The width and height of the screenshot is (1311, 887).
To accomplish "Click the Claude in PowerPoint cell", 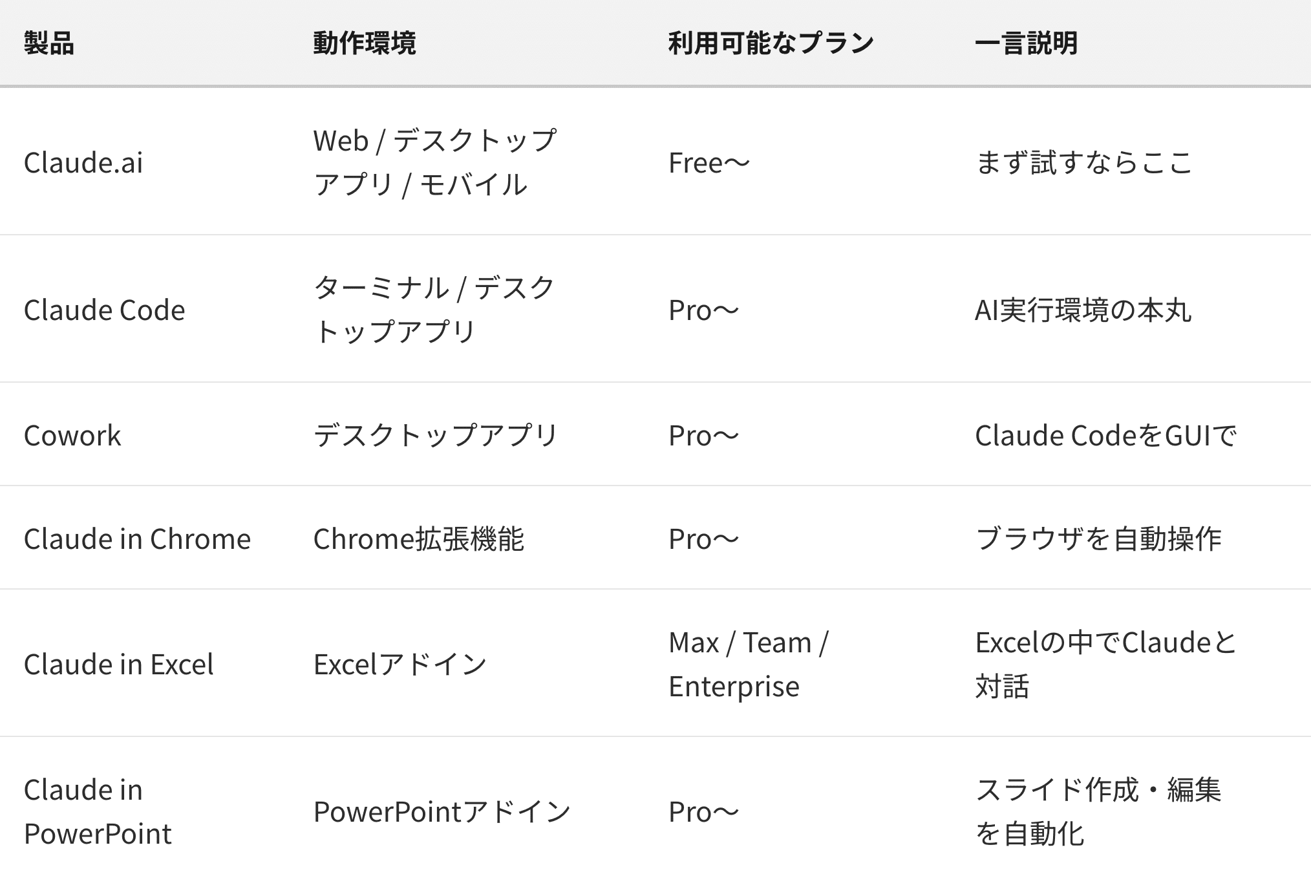I will [98, 811].
